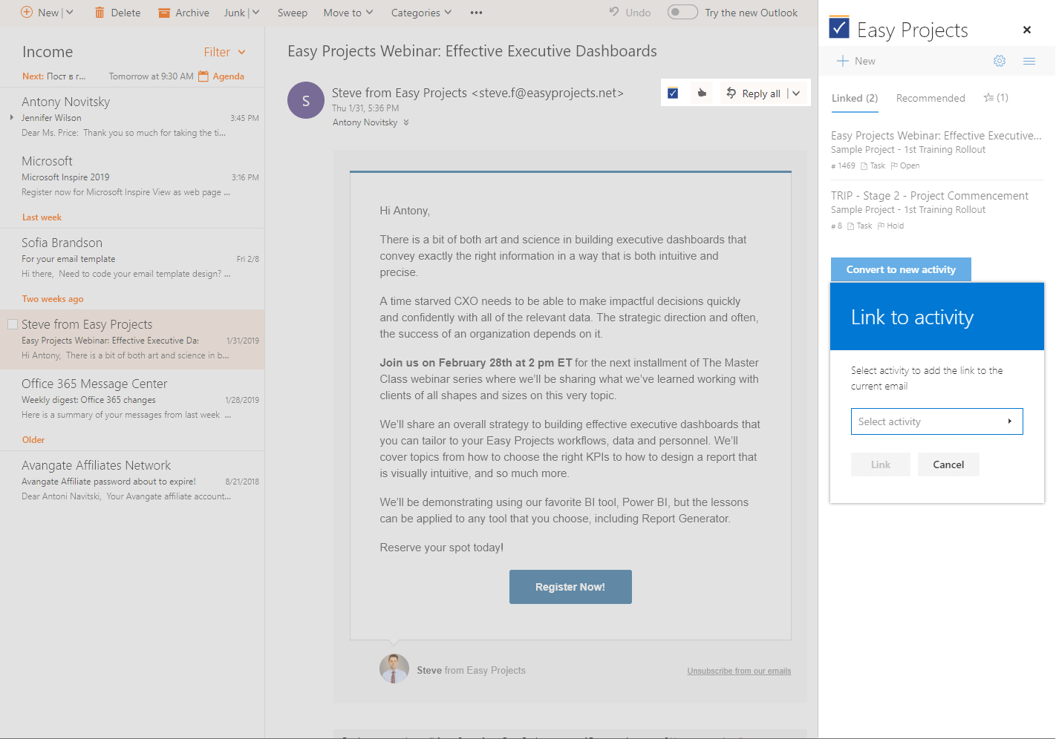Screen dimensions: 1056x739
Task: Click the Cancel button
Action: tap(948, 464)
